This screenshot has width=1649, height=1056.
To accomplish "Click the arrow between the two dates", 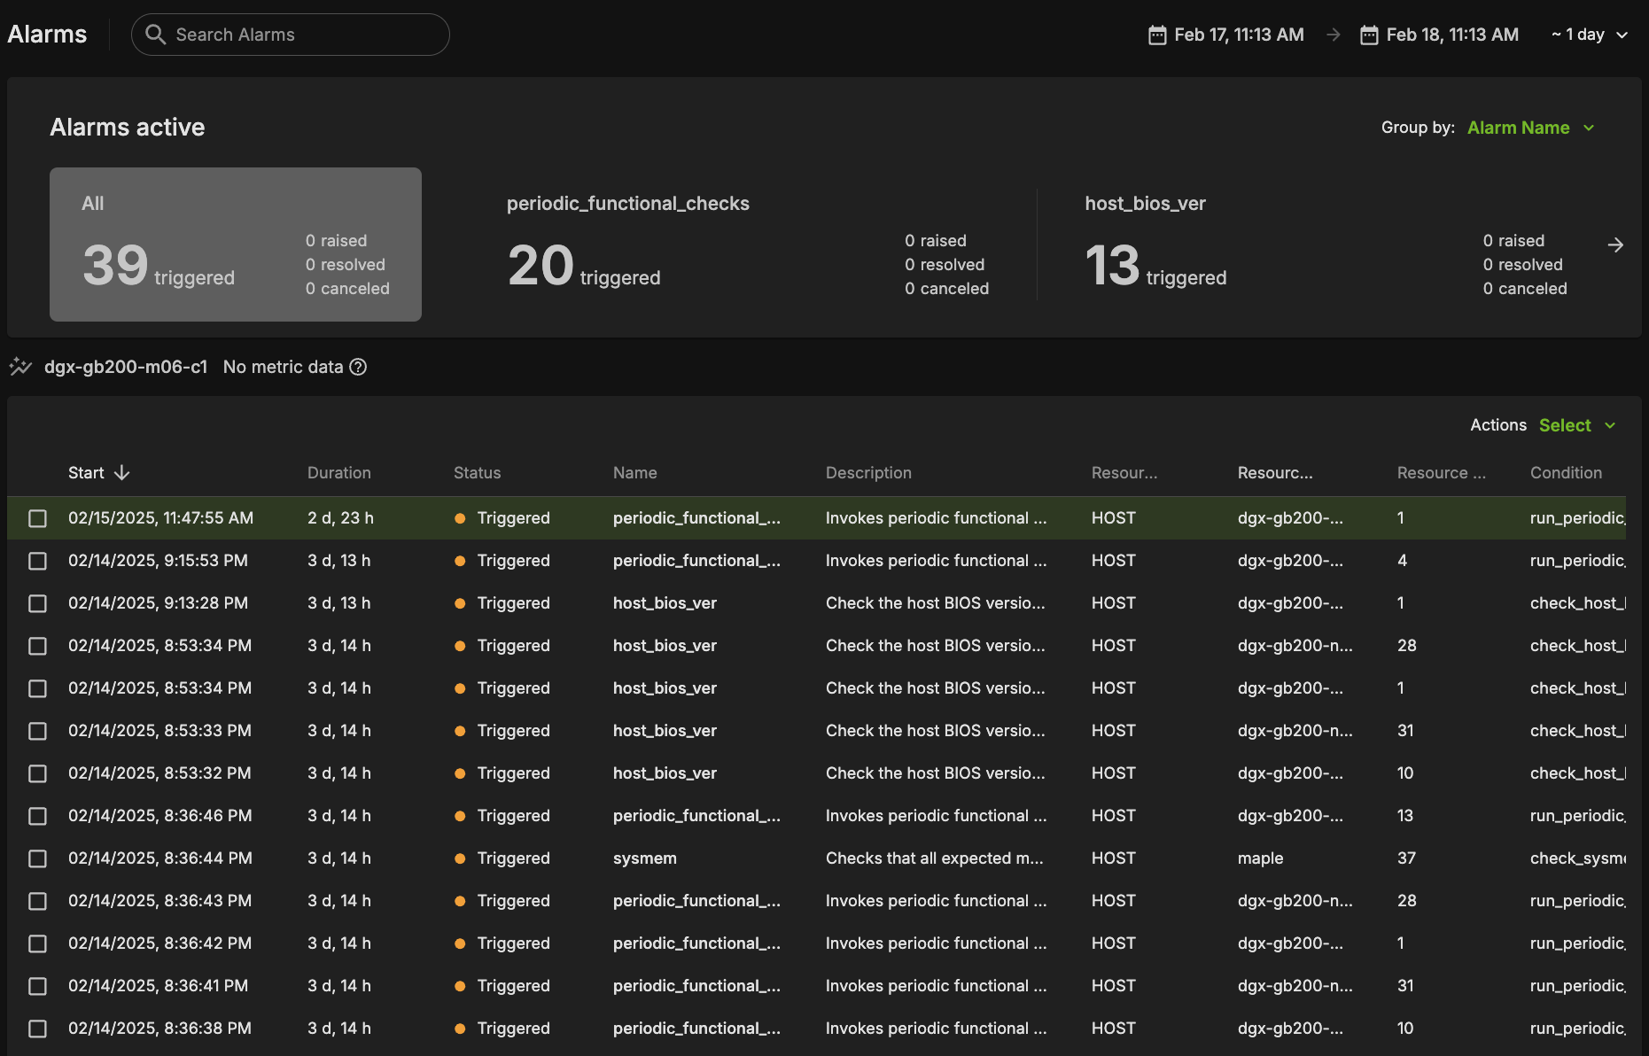I will click(1333, 35).
